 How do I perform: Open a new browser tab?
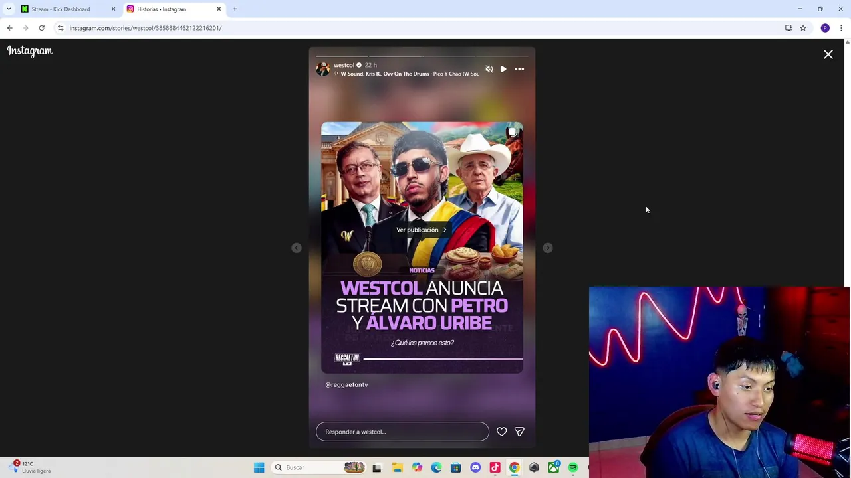click(x=235, y=9)
